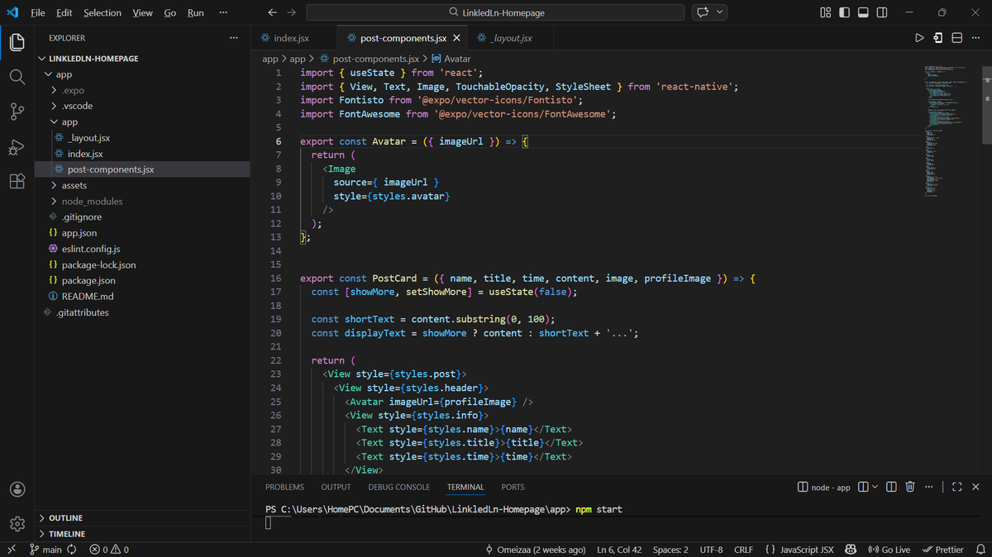Open the Run and Debug view
Viewport: 992px width, 557px height.
17,147
